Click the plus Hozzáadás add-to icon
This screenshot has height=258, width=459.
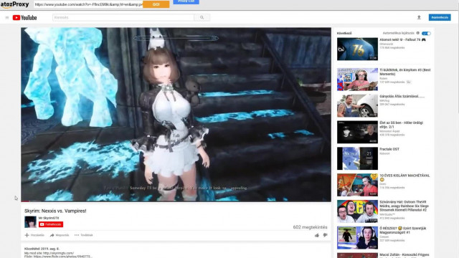(x=27, y=235)
